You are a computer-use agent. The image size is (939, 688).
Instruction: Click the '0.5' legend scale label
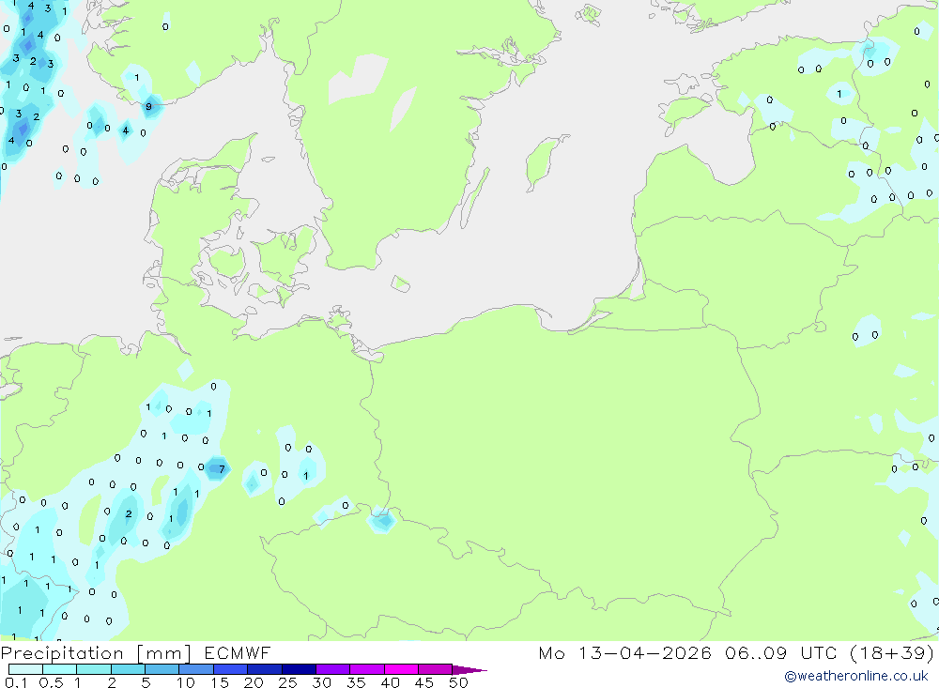click(x=51, y=682)
